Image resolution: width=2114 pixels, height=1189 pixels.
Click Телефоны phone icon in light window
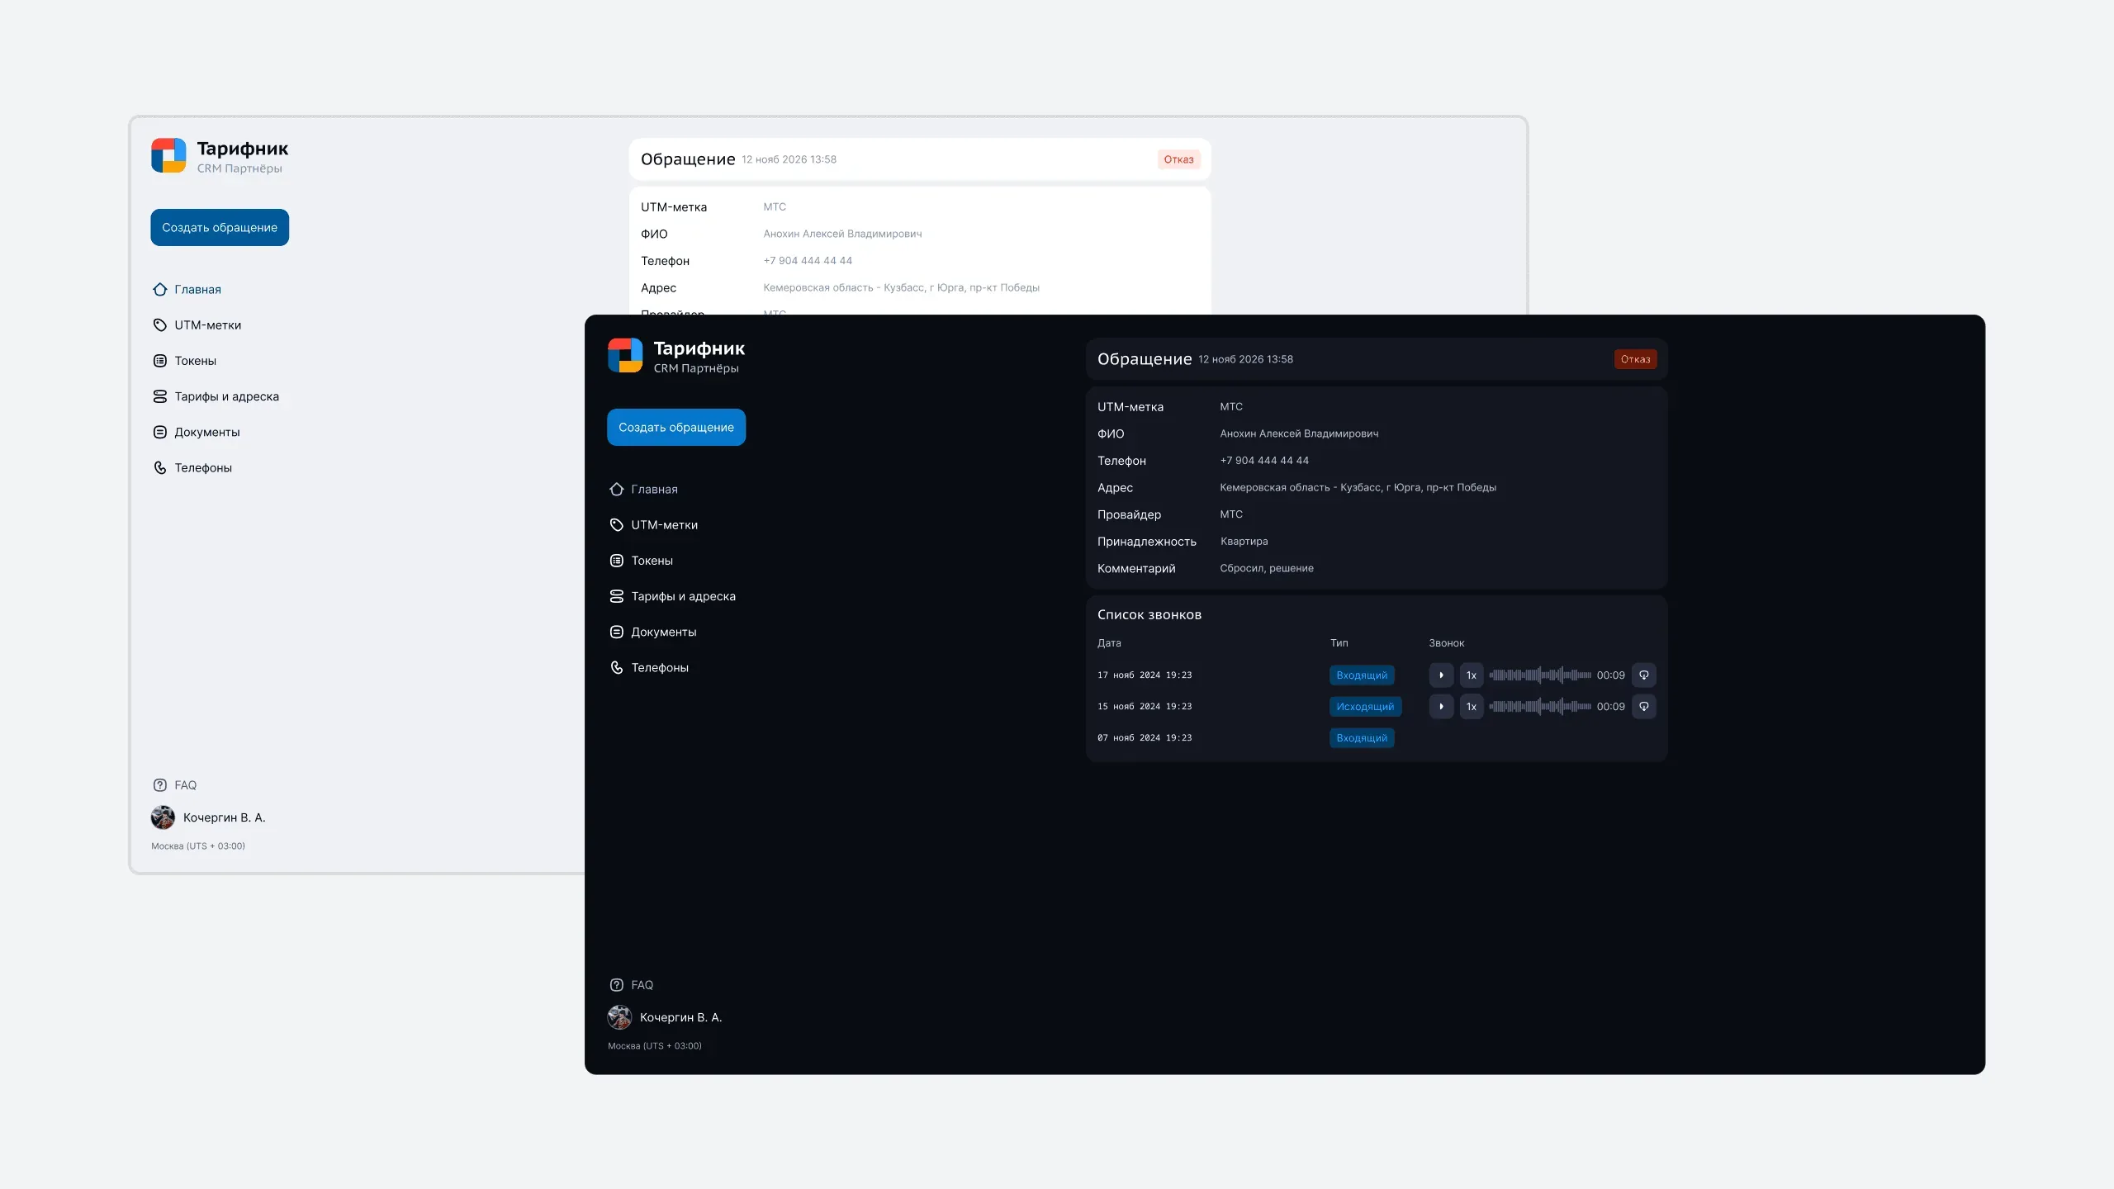(159, 467)
